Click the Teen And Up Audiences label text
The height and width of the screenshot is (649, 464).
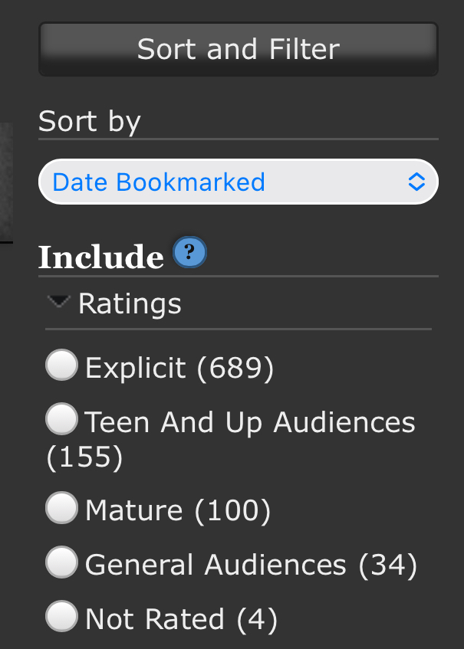click(250, 422)
